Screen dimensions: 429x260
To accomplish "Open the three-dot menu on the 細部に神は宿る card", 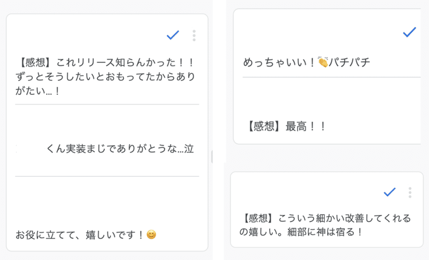I will pyautogui.click(x=410, y=192).
